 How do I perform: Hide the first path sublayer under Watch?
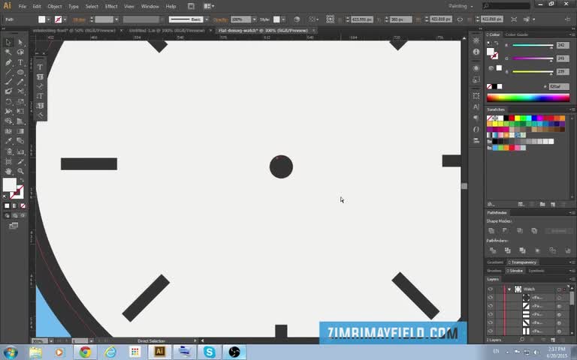pos(490,298)
